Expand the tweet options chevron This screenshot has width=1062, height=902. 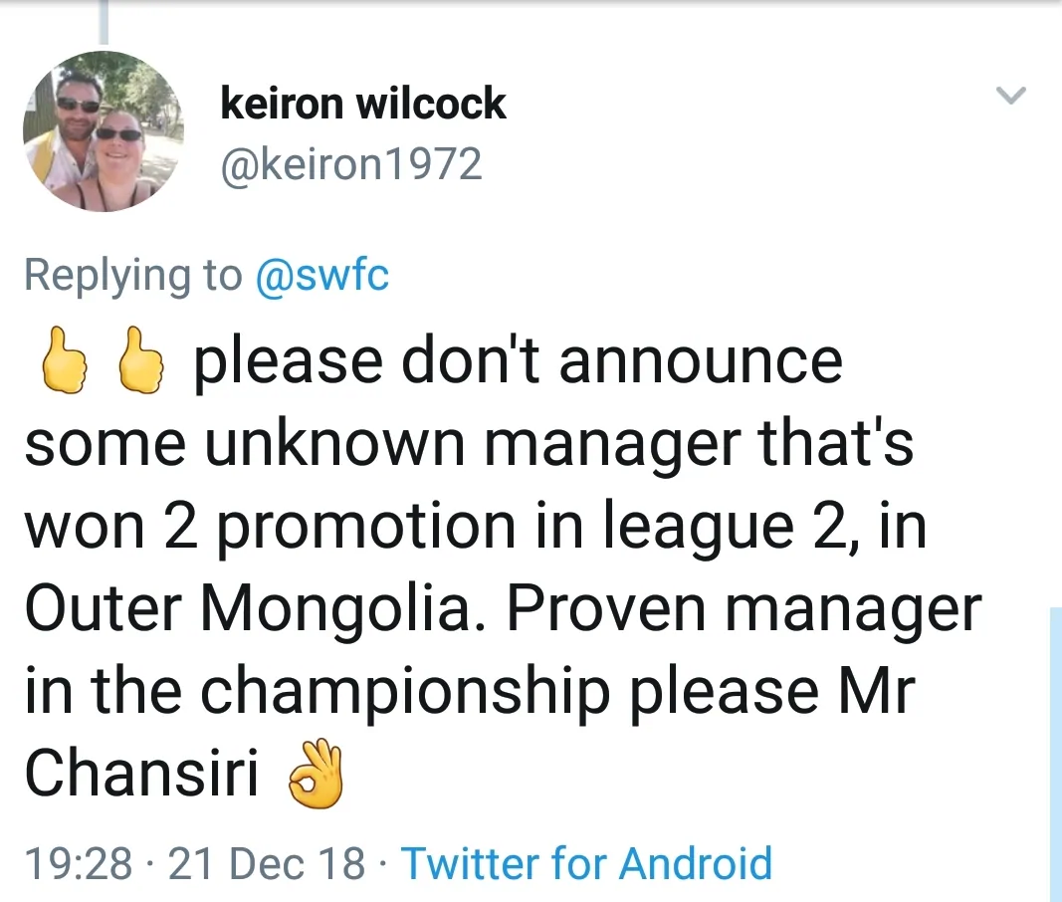pyautogui.click(x=1011, y=96)
